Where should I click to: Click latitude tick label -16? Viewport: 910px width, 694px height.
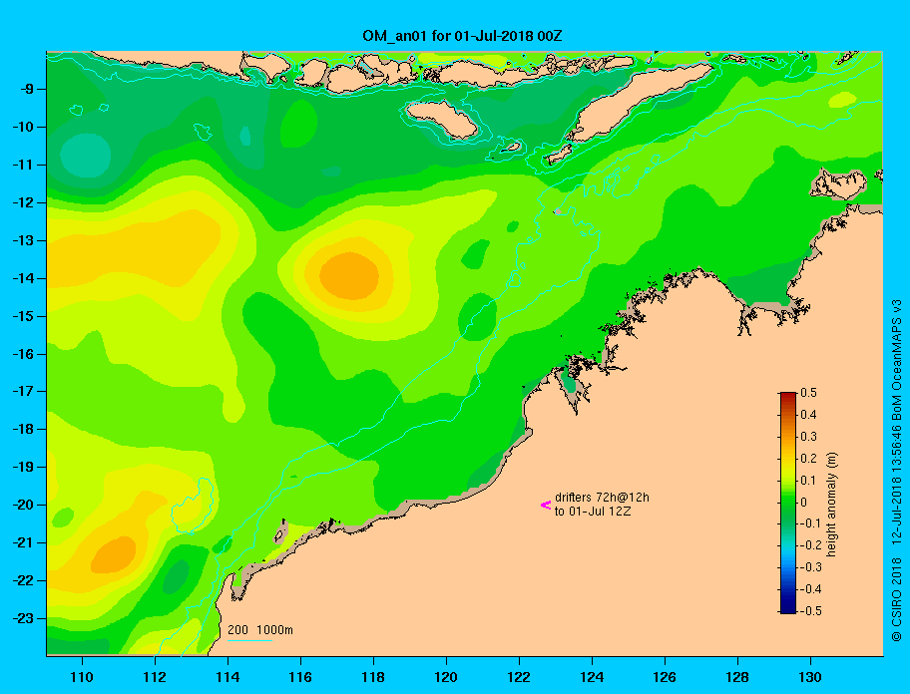coord(23,354)
